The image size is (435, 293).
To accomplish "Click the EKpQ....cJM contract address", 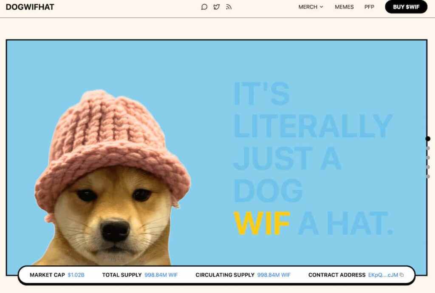I will 383,275.
